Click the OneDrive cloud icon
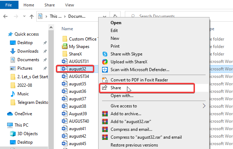Viewport: 233px width, 149px height. [10, 114]
